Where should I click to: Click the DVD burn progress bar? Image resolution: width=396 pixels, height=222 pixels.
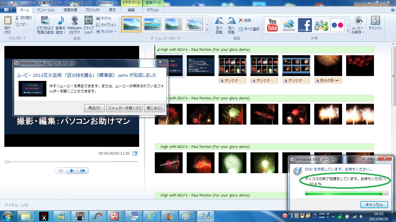(347, 193)
